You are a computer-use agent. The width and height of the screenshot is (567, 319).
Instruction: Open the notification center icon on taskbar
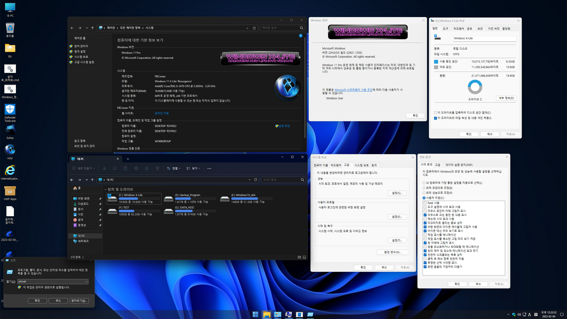(x=562, y=315)
